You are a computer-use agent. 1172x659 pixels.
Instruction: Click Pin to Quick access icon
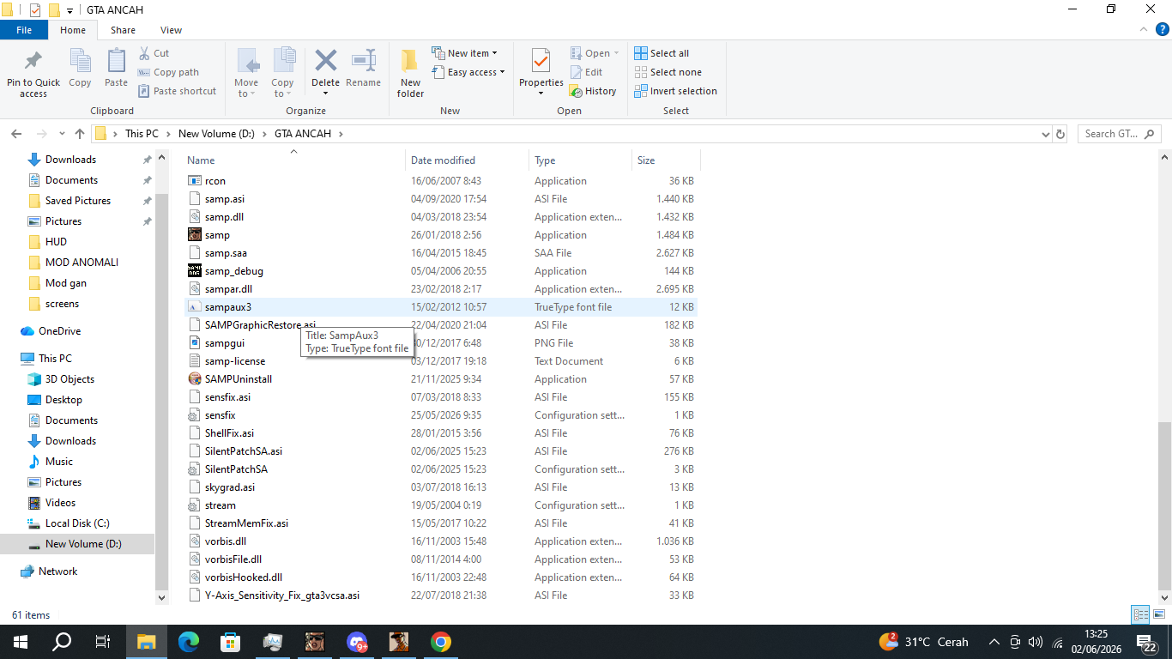[x=33, y=62]
